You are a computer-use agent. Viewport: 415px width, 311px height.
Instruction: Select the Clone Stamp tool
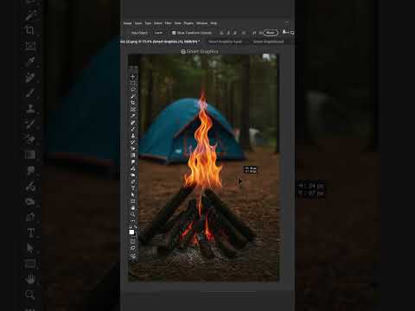pyautogui.click(x=133, y=136)
